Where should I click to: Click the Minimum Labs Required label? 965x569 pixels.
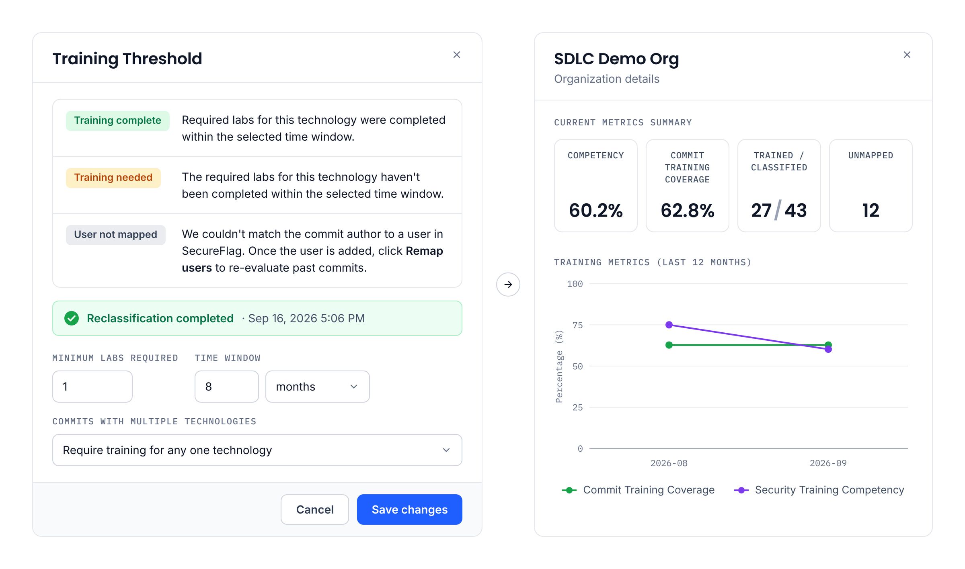[115, 358]
